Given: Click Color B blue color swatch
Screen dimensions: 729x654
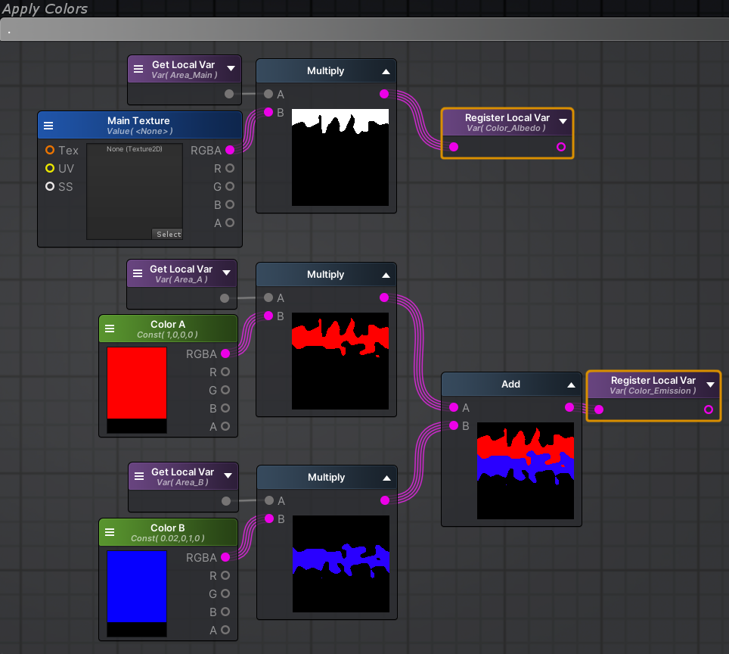Looking at the screenshot, I should click(137, 587).
